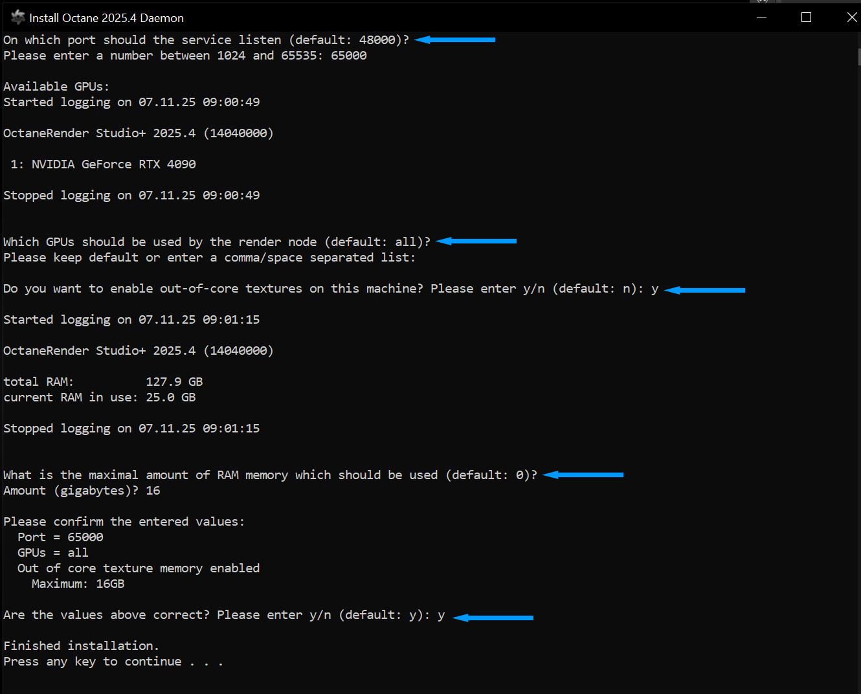Click the 'GPUs = all' confirmation line
This screenshot has width=861, height=694.
coord(53,553)
